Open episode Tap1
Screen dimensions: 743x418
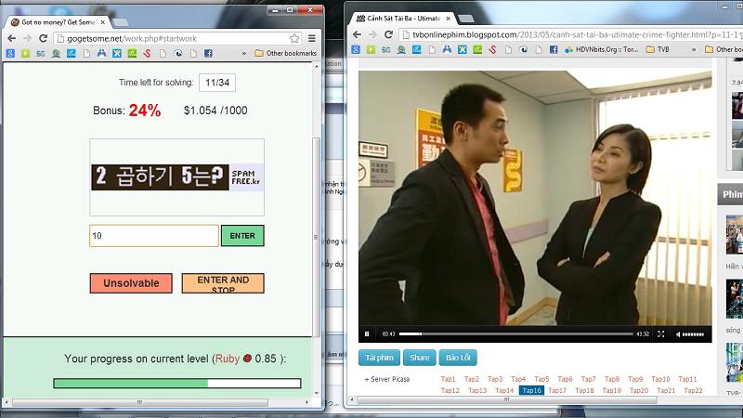click(448, 379)
